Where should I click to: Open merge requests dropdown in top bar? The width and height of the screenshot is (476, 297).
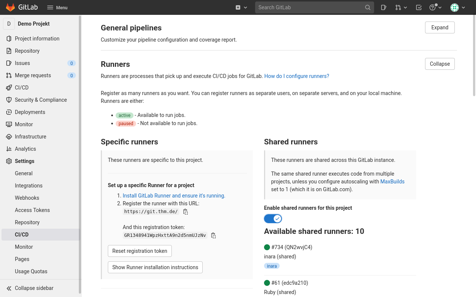pyautogui.click(x=401, y=7)
